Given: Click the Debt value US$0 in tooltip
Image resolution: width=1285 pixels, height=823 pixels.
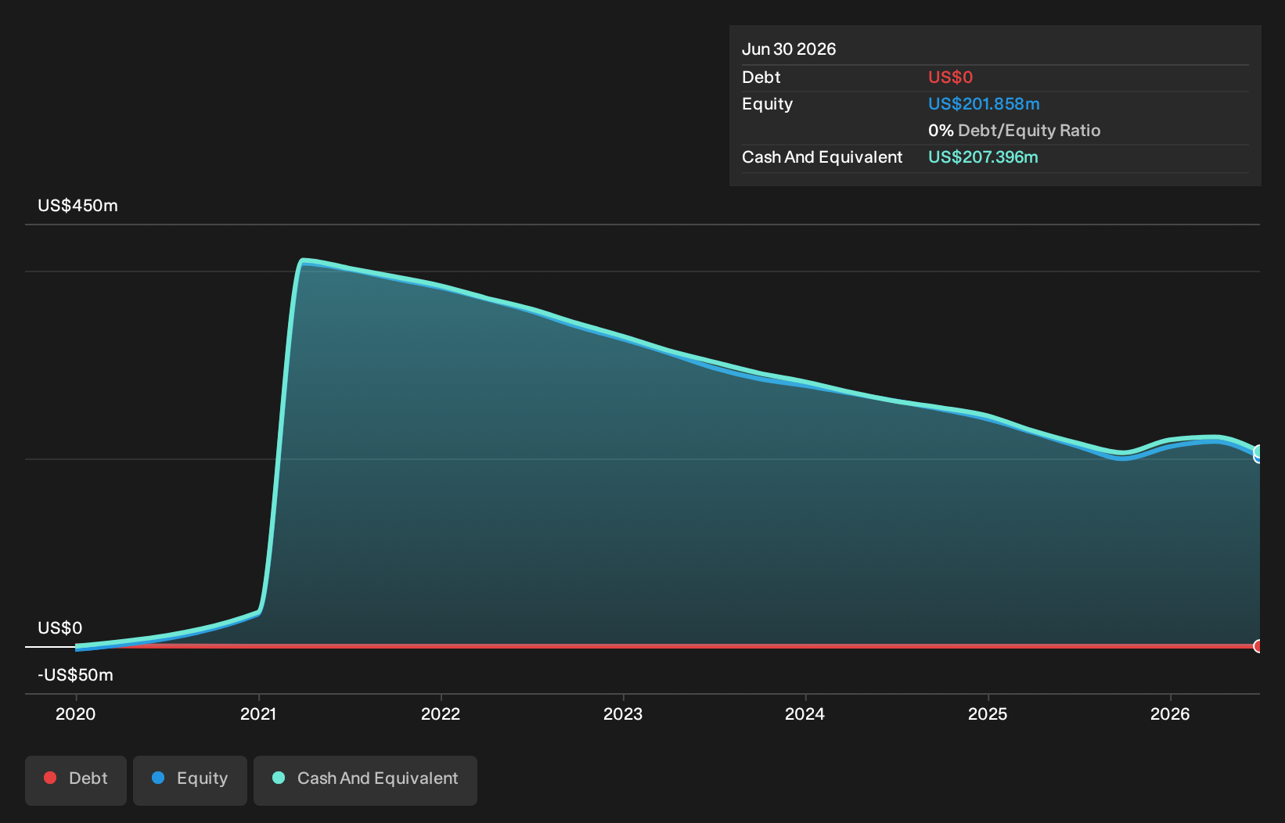Looking at the screenshot, I should point(951,77).
